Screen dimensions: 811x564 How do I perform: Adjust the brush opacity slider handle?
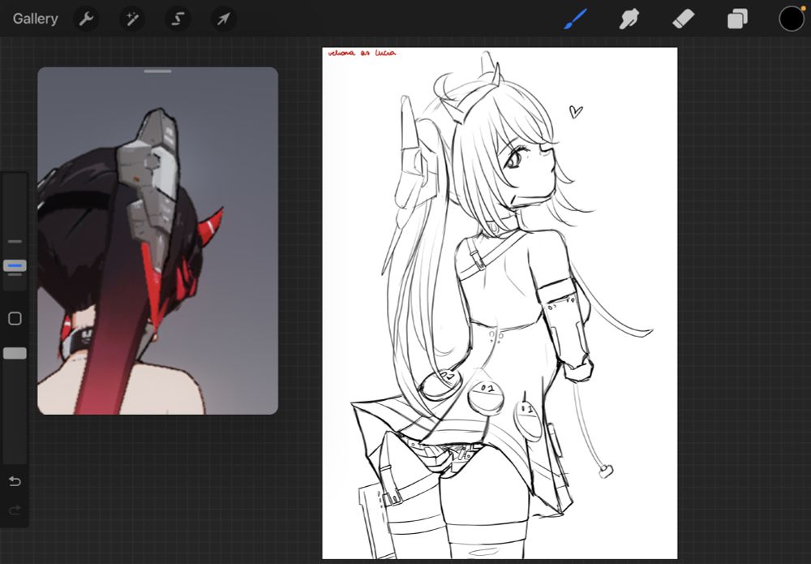point(15,353)
